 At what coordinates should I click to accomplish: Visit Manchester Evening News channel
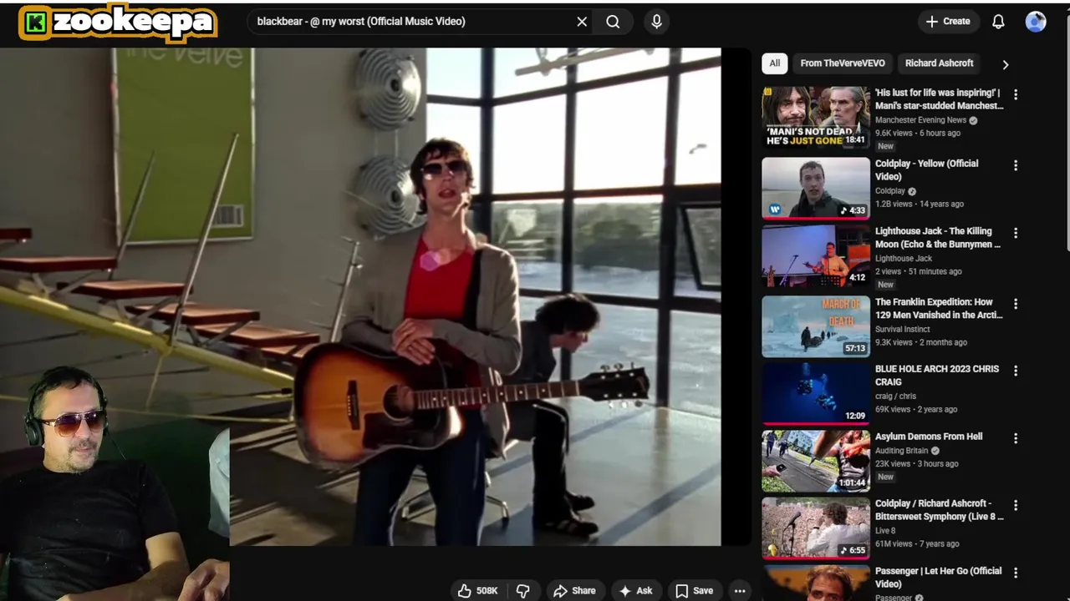[x=920, y=120]
